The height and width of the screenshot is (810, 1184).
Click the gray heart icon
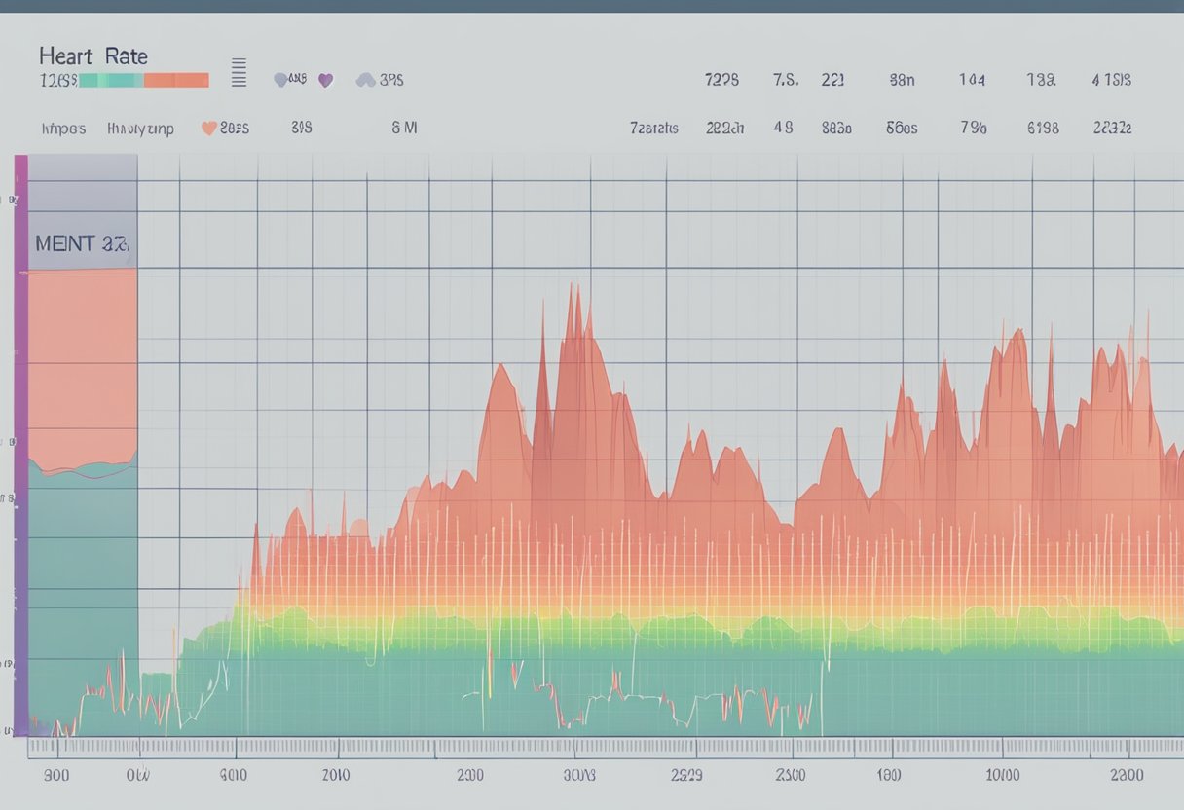coord(280,80)
